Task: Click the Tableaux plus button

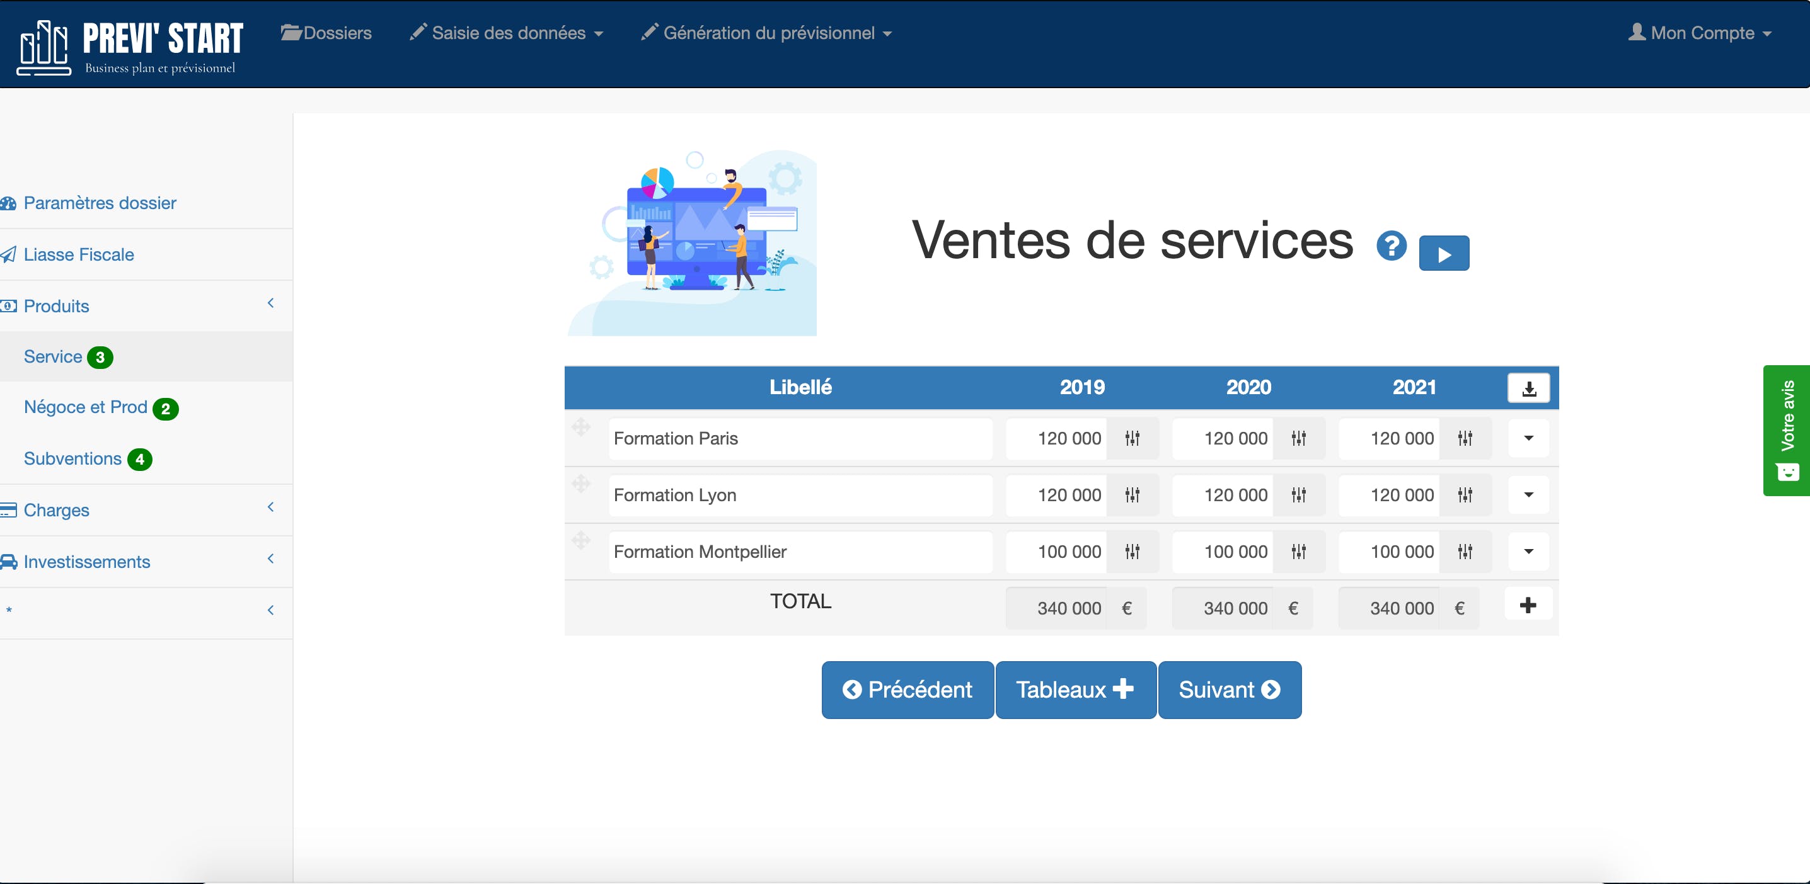Action: (1075, 690)
